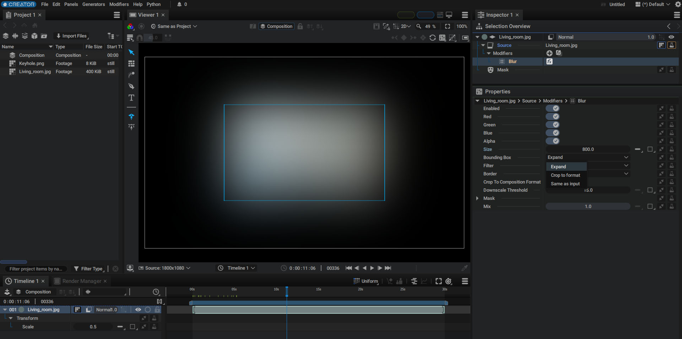The height and width of the screenshot is (339, 682).
Task: Toggle the lock on layer 001 in timeline
Action: (x=157, y=310)
